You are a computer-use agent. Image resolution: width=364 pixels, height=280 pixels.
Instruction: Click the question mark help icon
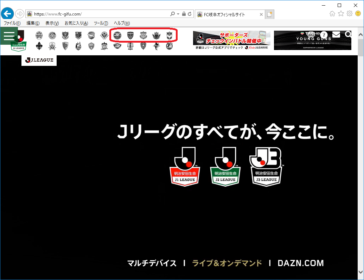point(324,35)
